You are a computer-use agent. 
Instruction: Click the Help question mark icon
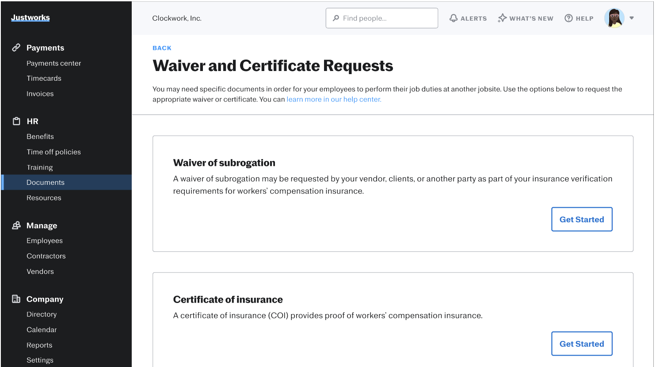point(569,18)
